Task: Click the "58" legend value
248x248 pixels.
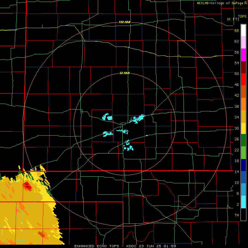Action: 237,52
